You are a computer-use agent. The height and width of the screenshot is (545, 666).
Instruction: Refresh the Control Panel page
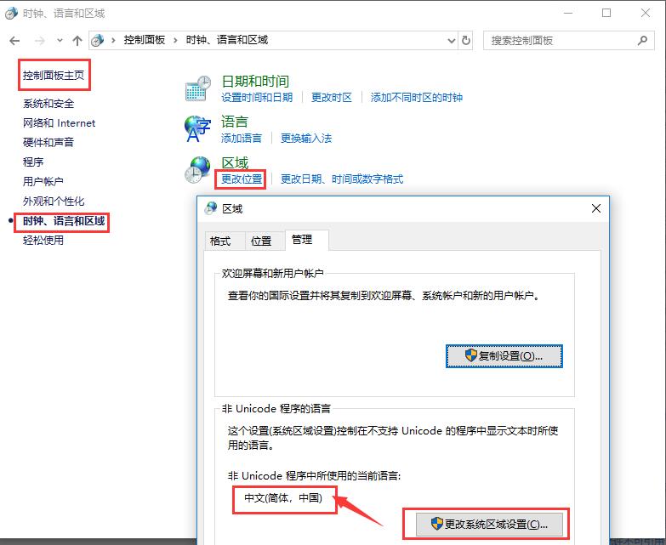tap(466, 41)
